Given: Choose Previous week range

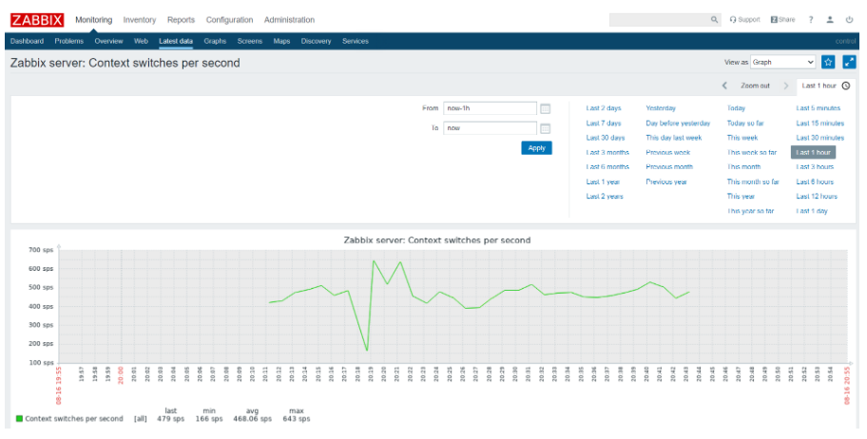Looking at the screenshot, I should click(668, 153).
